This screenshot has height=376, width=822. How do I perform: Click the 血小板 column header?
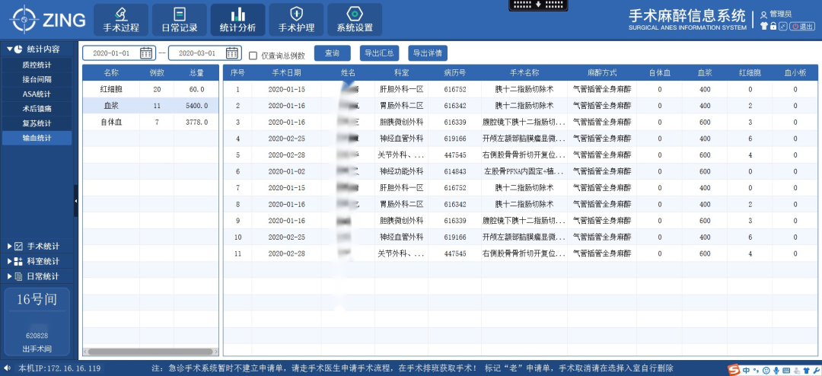click(x=795, y=73)
